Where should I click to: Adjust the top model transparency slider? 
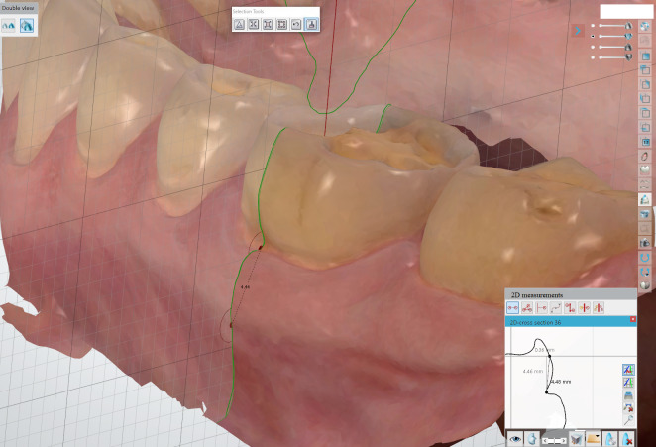[x=613, y=26]
